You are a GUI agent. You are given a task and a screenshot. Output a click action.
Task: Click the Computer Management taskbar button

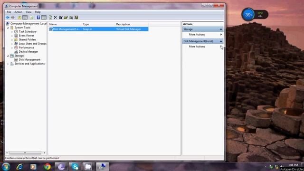(x=103, y=167)
